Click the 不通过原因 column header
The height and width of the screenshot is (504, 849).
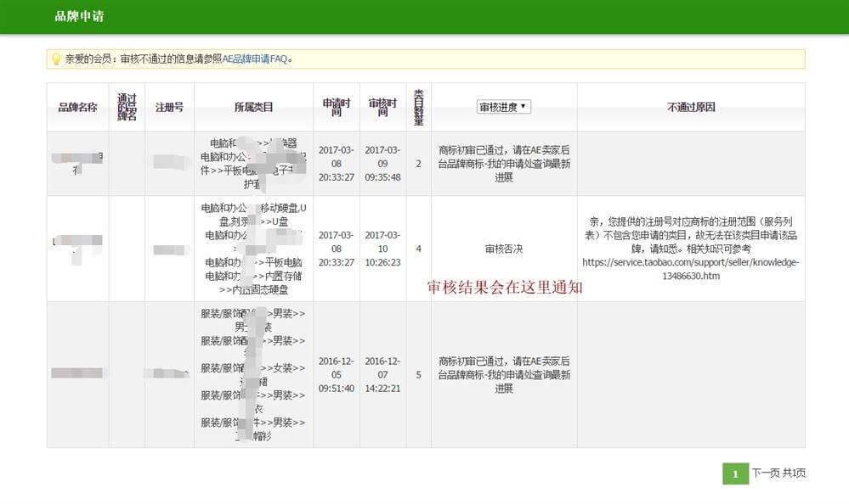(691, 108)
